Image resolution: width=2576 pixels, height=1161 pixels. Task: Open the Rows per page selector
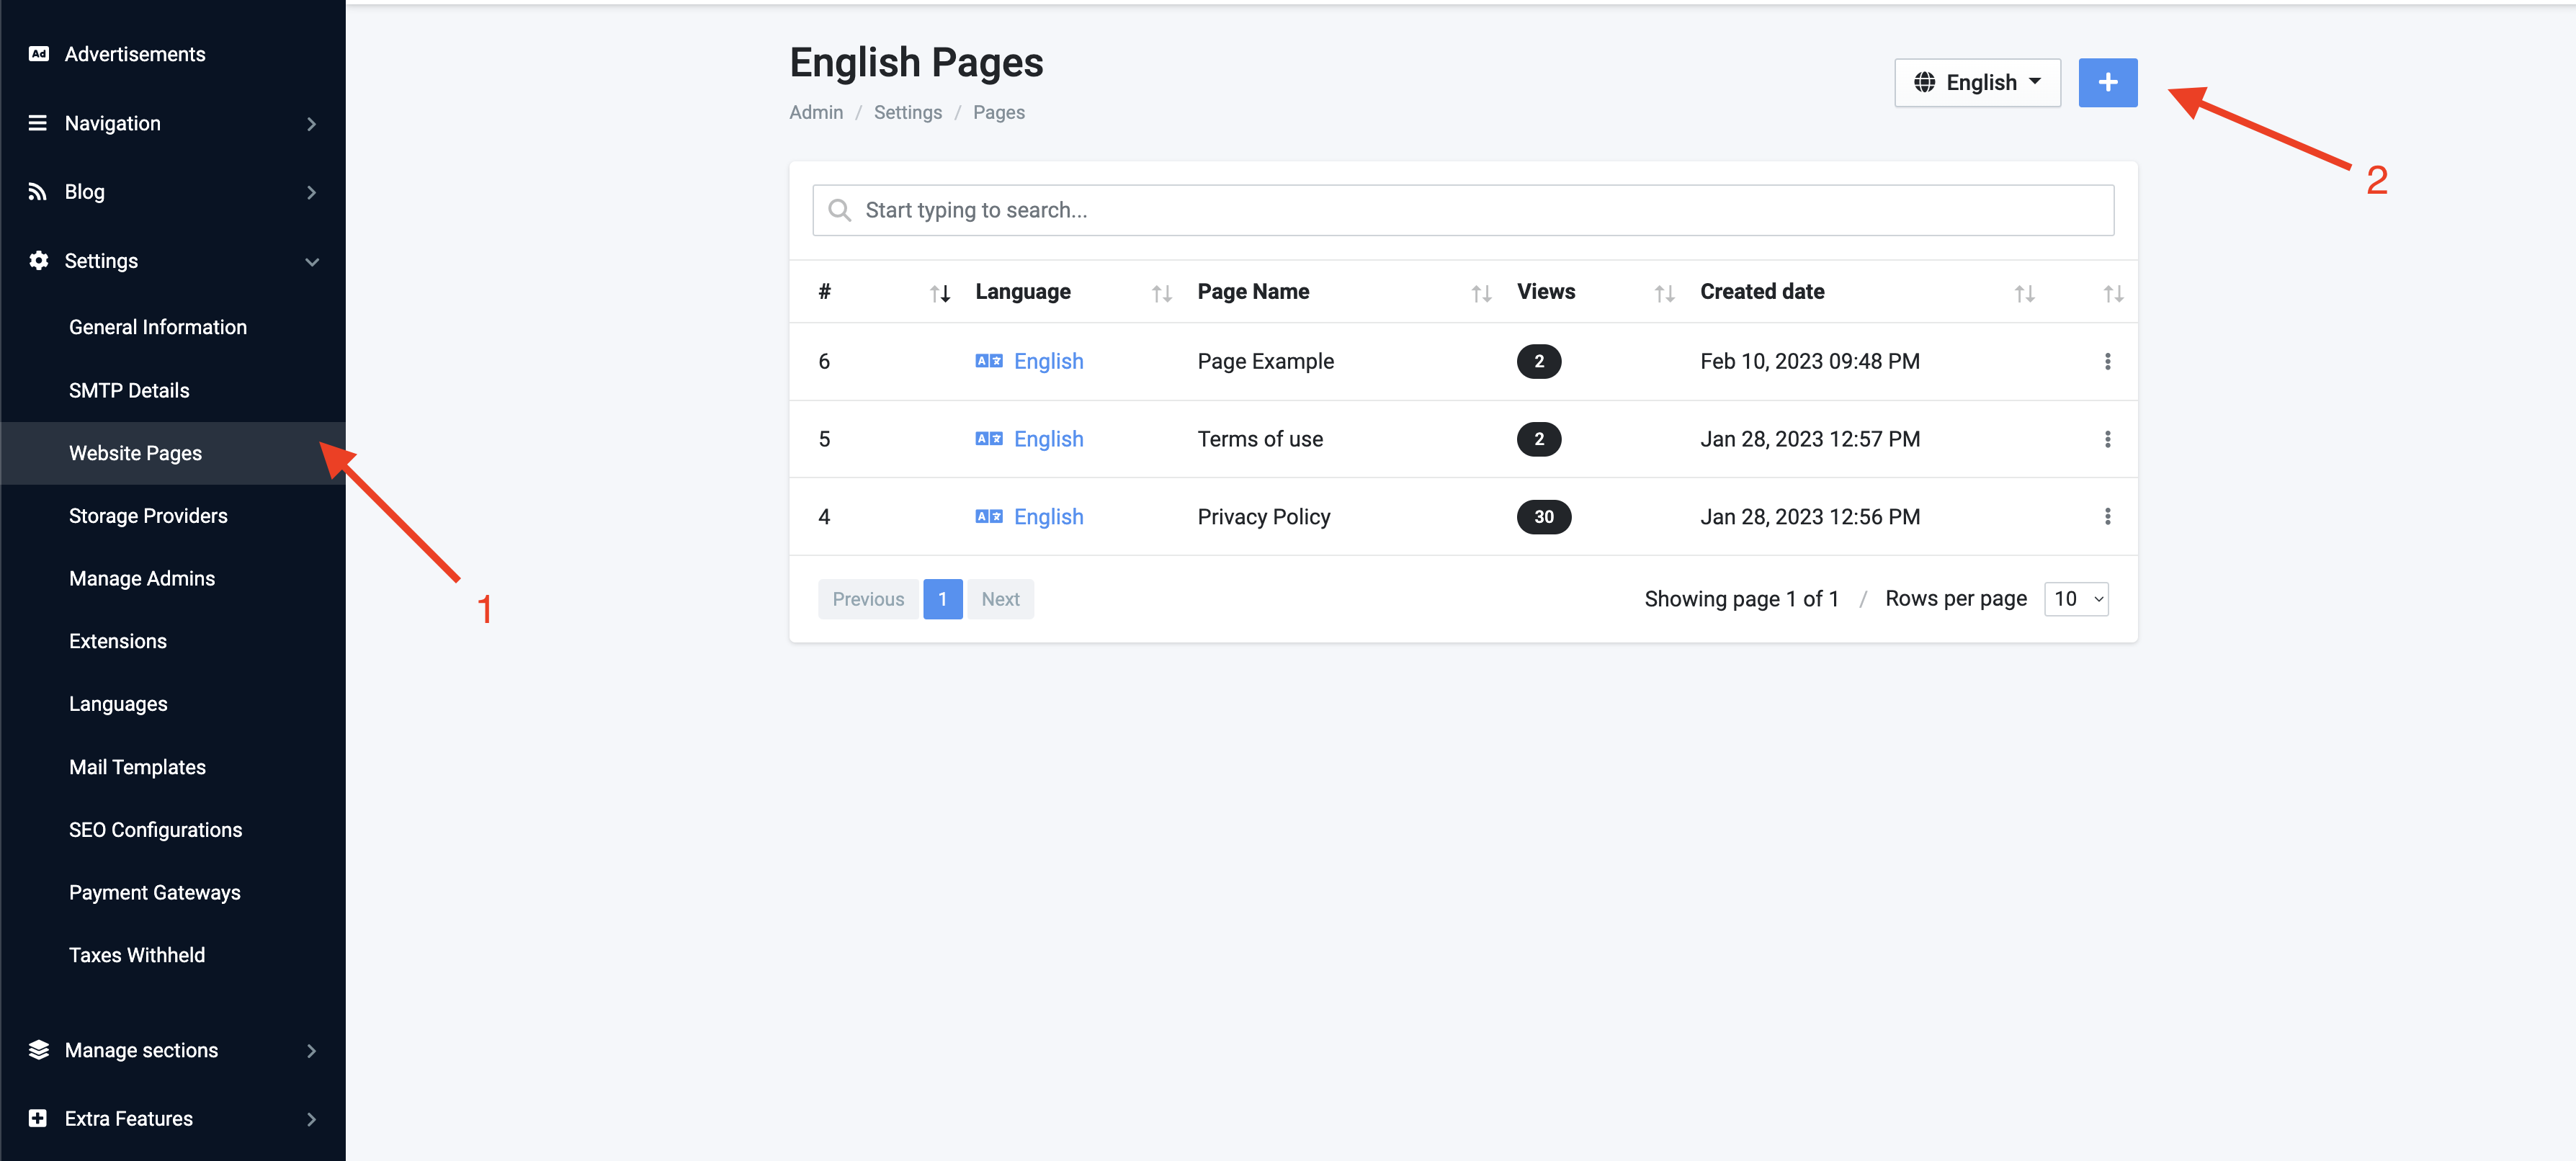coord(2076,599)
